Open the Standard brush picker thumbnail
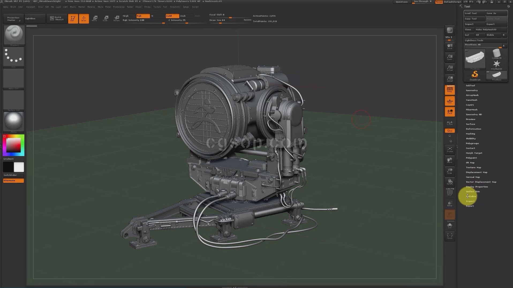The width and height of the screenshot is (513, 288). [x=14, y=35]
